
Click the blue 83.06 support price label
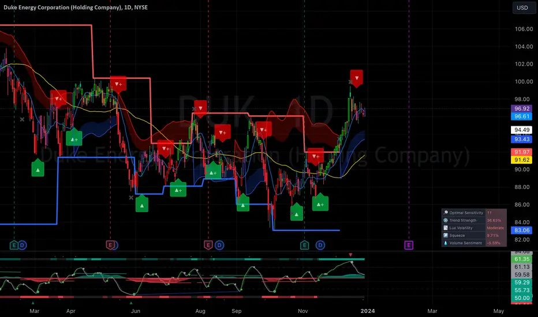pos(521,231)
